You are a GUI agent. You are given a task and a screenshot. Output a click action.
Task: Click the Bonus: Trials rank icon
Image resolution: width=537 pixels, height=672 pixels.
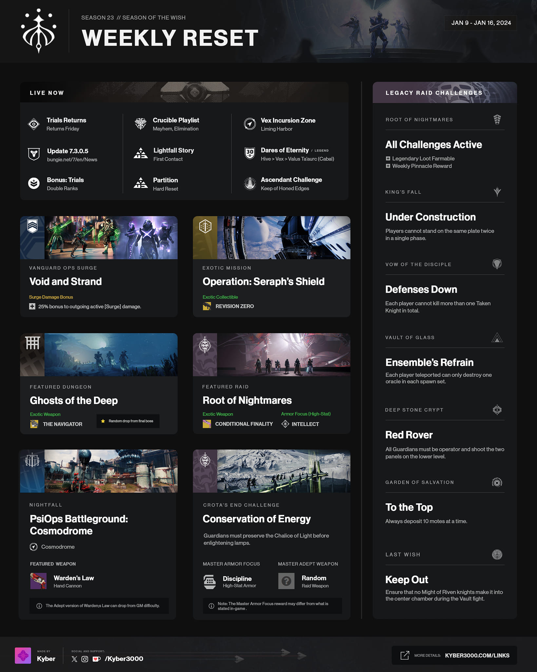pos(34,183)
